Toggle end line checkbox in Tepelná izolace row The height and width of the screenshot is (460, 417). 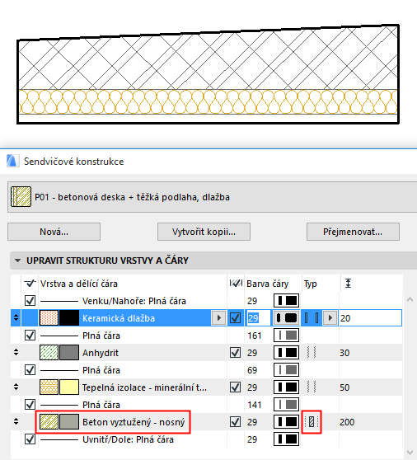coord(235,387)
